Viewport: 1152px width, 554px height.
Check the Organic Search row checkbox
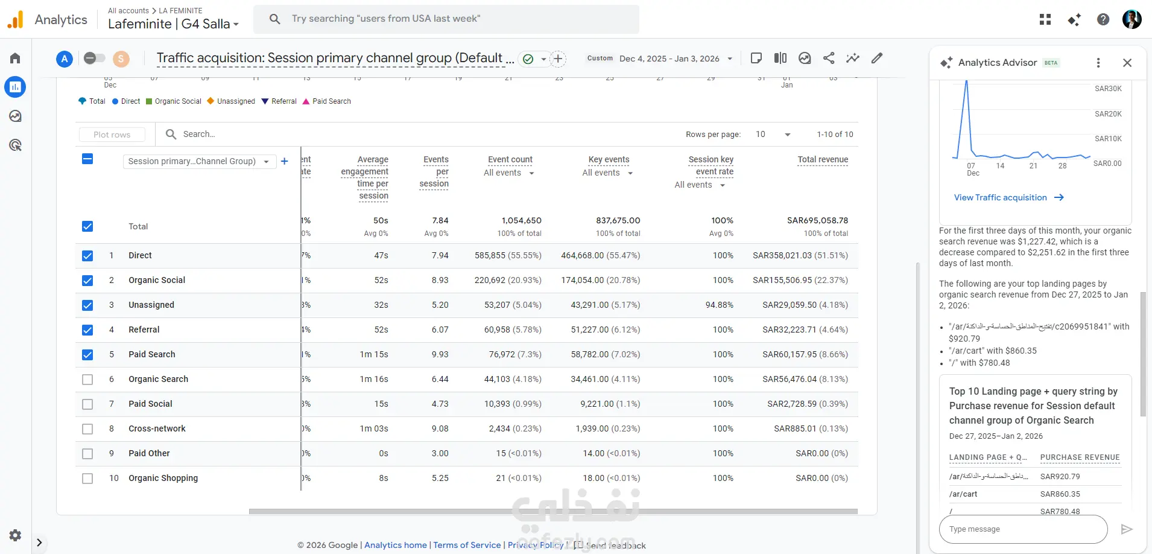[87, 380]
